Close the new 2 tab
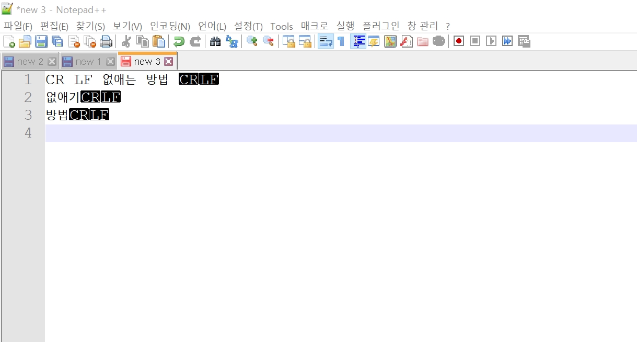Screen dimensions: 637x342 tap(52, 62)
